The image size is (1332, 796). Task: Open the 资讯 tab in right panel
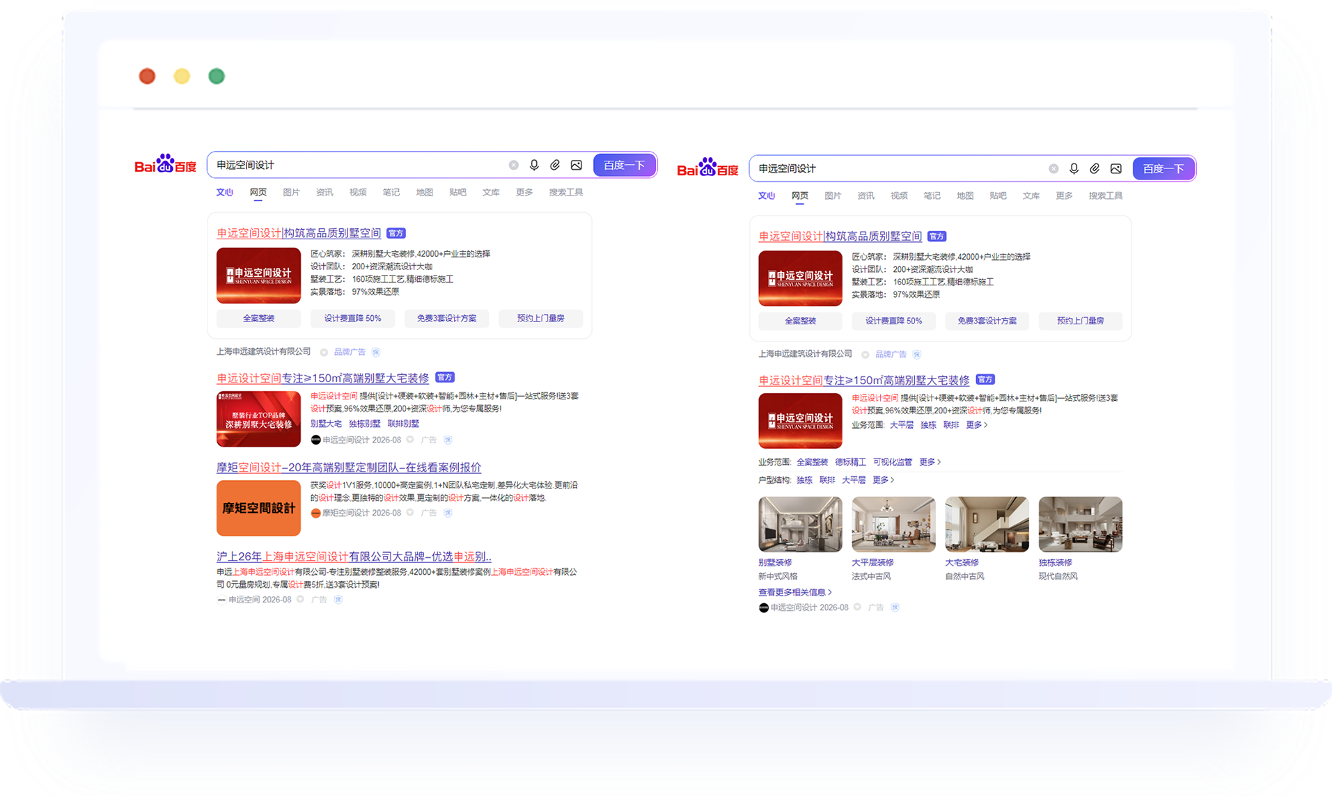pyautogui.click(x=865, y=196)
